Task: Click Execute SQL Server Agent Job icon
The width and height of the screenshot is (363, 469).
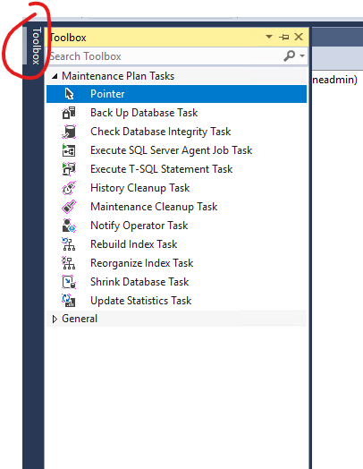Action: click(69, 150)
